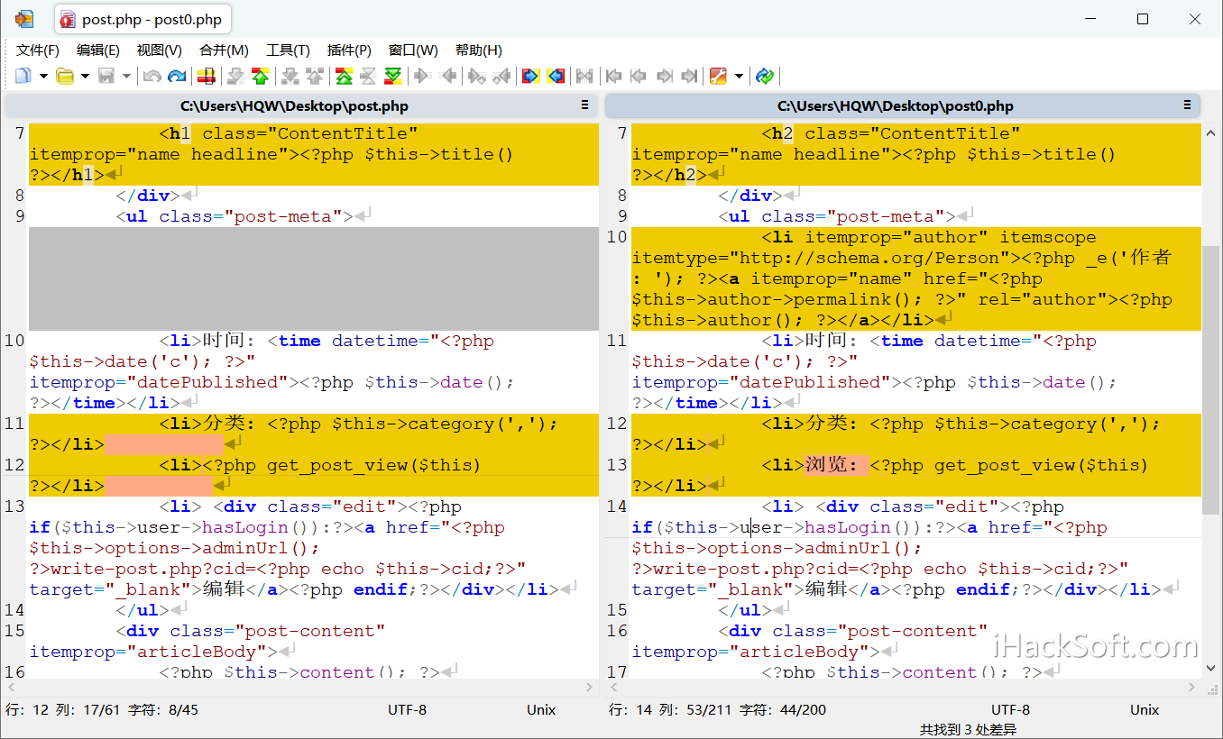Open the 工具(T) menu

288,50
